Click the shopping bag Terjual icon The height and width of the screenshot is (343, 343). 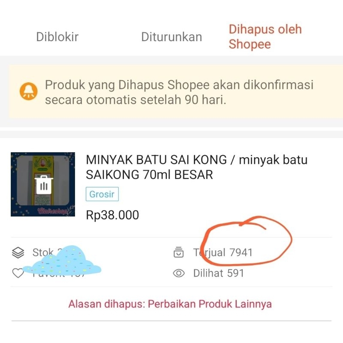[x=178, y=252]
